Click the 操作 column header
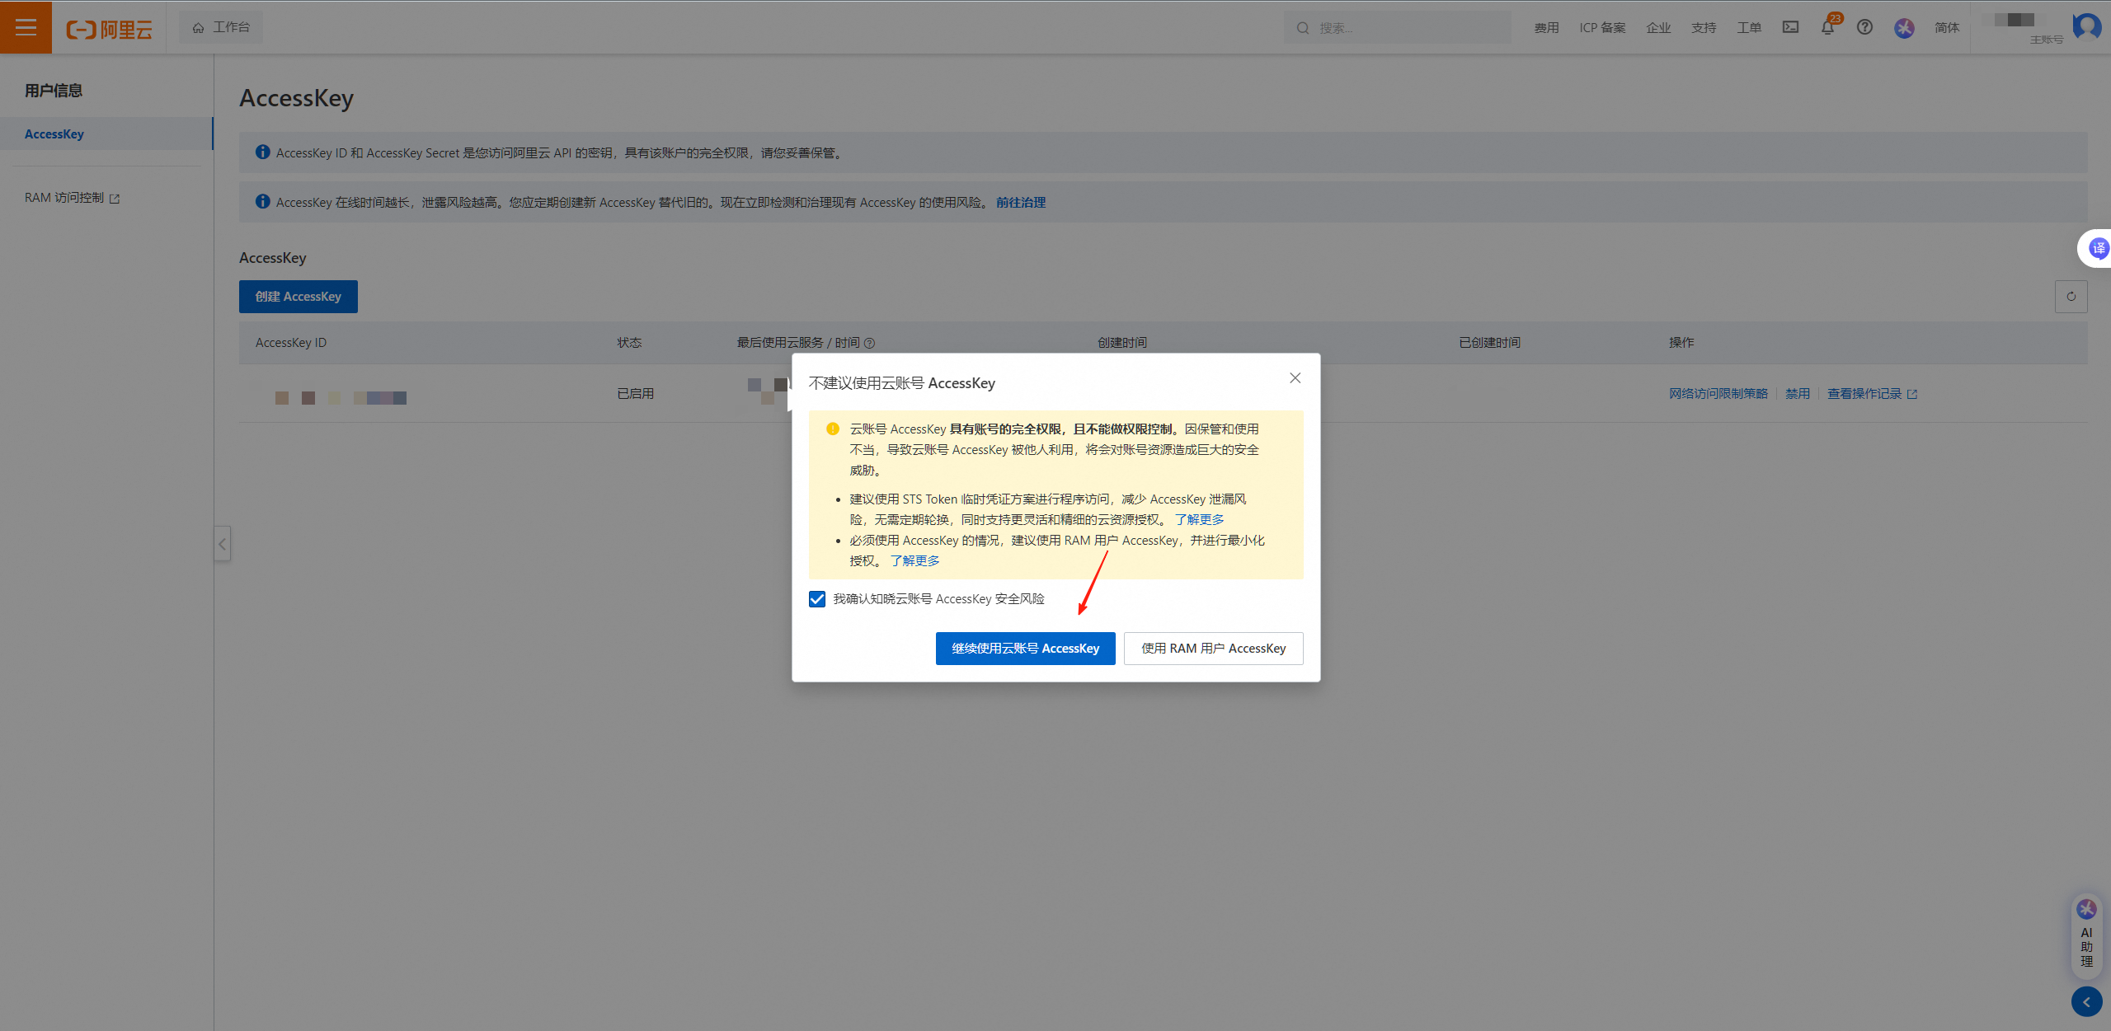Screen dimensions: 2111x1031 (1681, 343)
